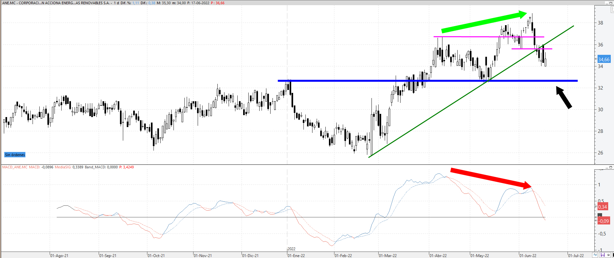Select the upper magenta horizontal line

pos(468,37)
